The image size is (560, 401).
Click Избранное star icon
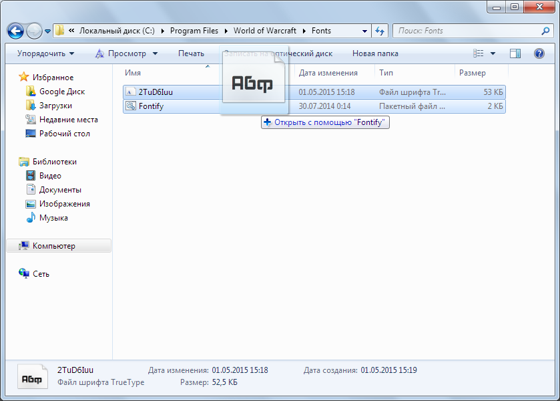click(x=23, y=77)
